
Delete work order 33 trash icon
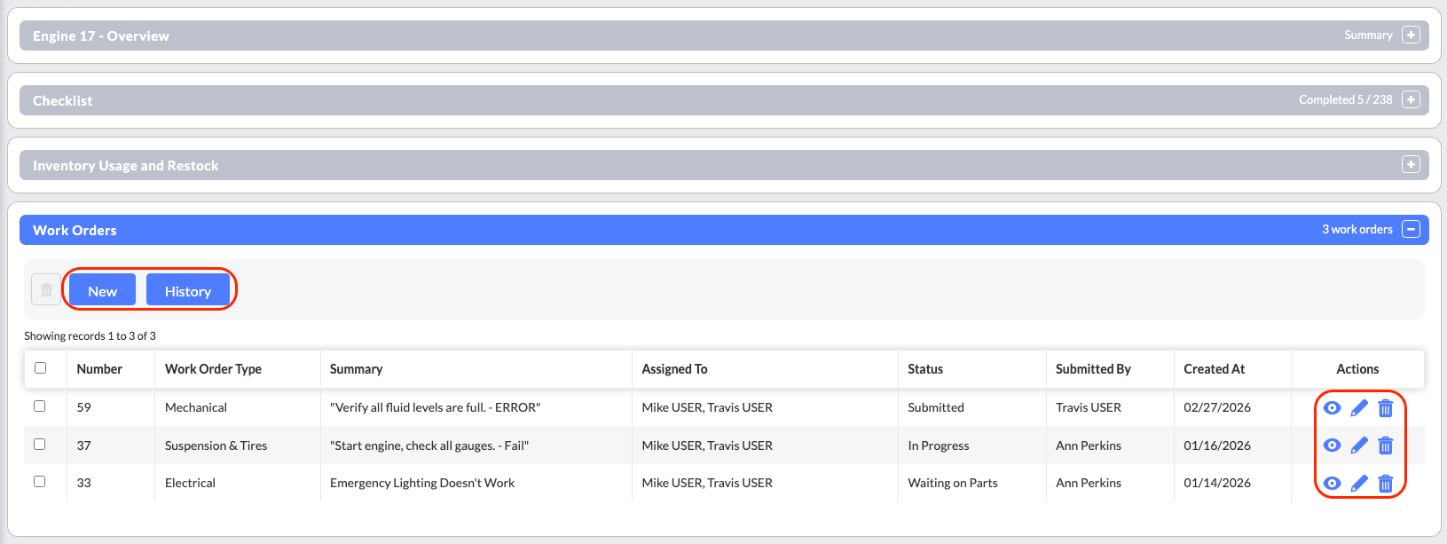[1386, 484]
